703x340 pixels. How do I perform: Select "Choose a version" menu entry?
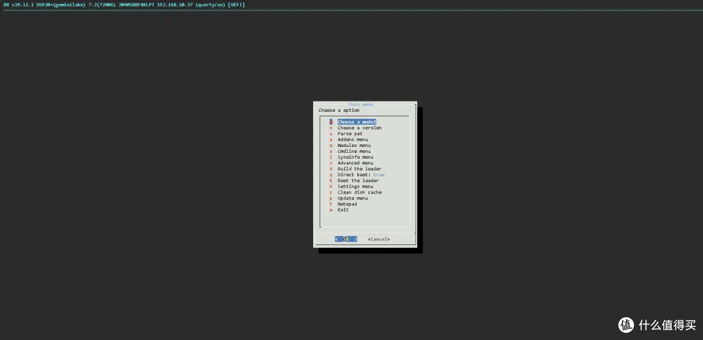coord(359,127)
